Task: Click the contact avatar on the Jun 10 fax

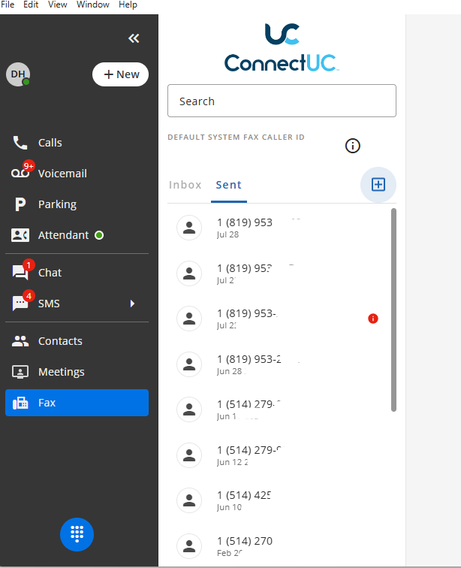Action: [x=189, y=500]
